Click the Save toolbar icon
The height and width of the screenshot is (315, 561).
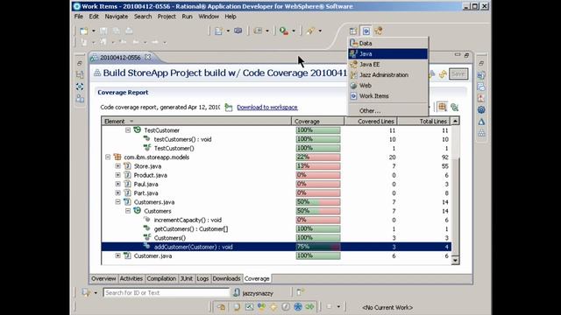coord(103,31)
